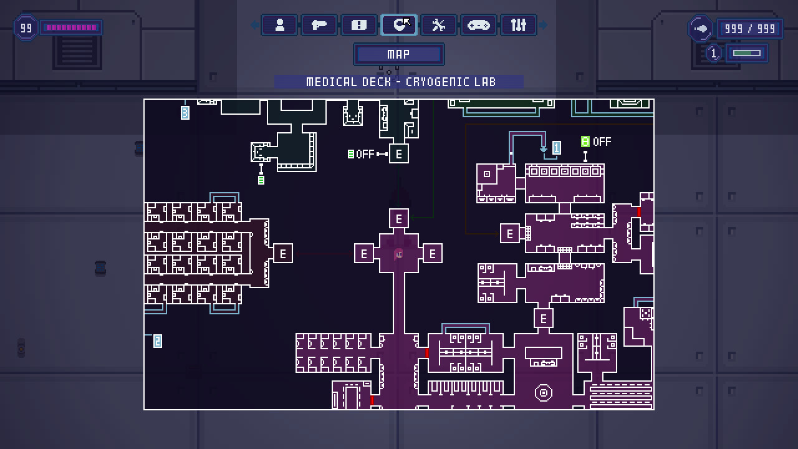Open the sliders settings tab
Screen dimensions: 798x449
518,25
